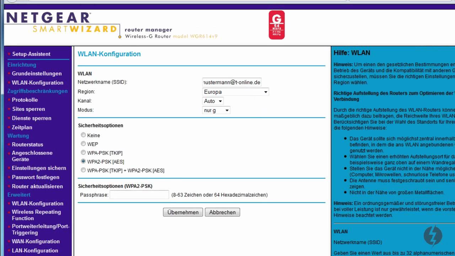Open Grundeinstellungen in the sidebar
The image size is (455, 256).
(x=37, y=74)
